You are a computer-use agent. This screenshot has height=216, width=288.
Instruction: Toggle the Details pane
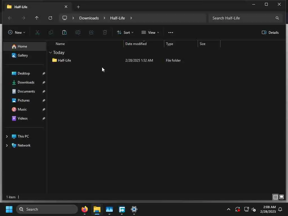coord(270,33)
